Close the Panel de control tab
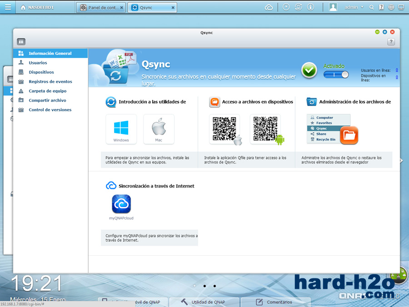This screenshot has height=307, width=409. [x=121, y=8]
